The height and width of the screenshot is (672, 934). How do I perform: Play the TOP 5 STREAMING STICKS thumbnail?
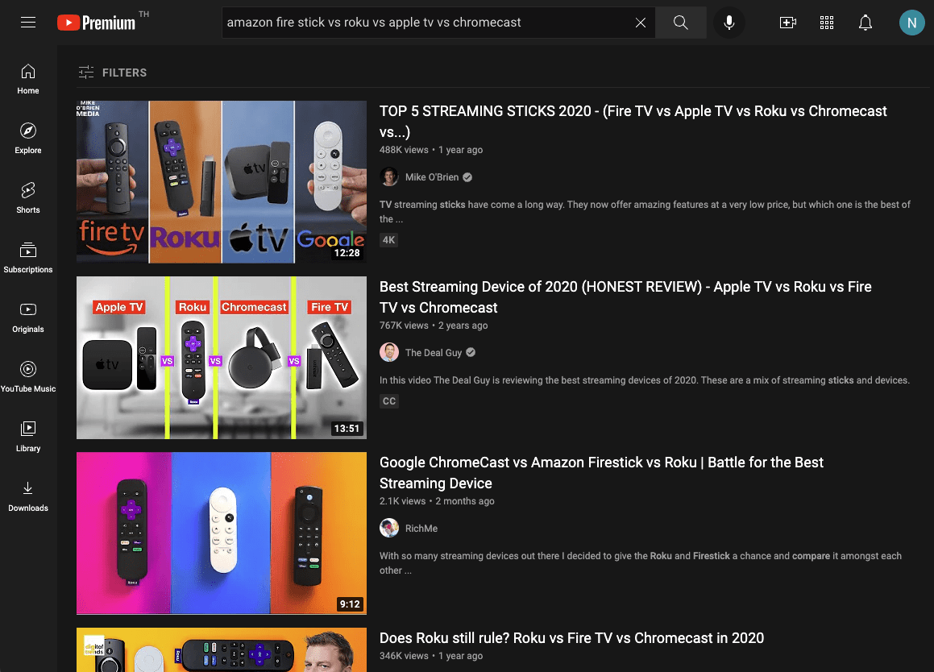click(222, 182)
